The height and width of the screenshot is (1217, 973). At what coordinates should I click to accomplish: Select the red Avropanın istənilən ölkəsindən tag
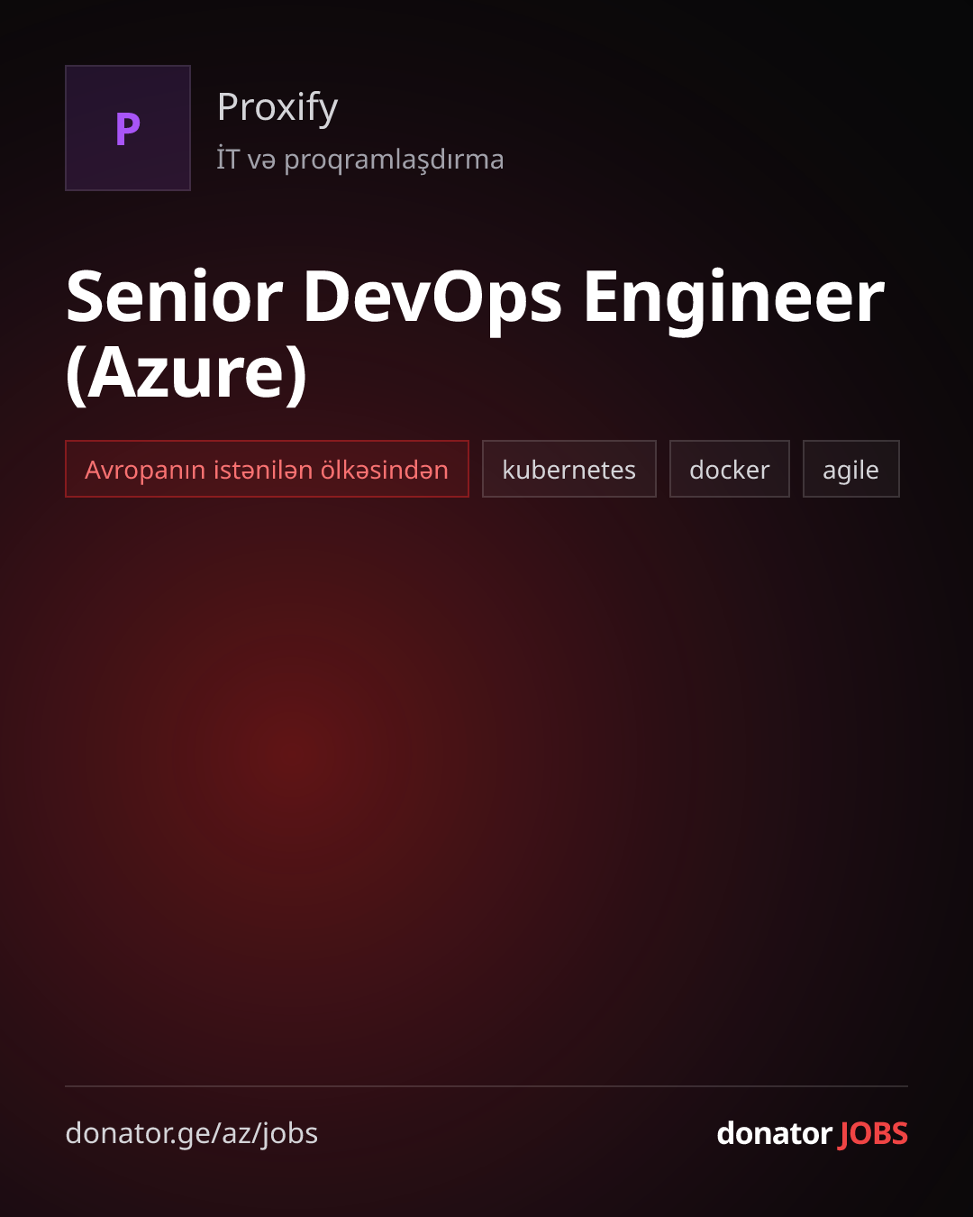coord(267,469)
